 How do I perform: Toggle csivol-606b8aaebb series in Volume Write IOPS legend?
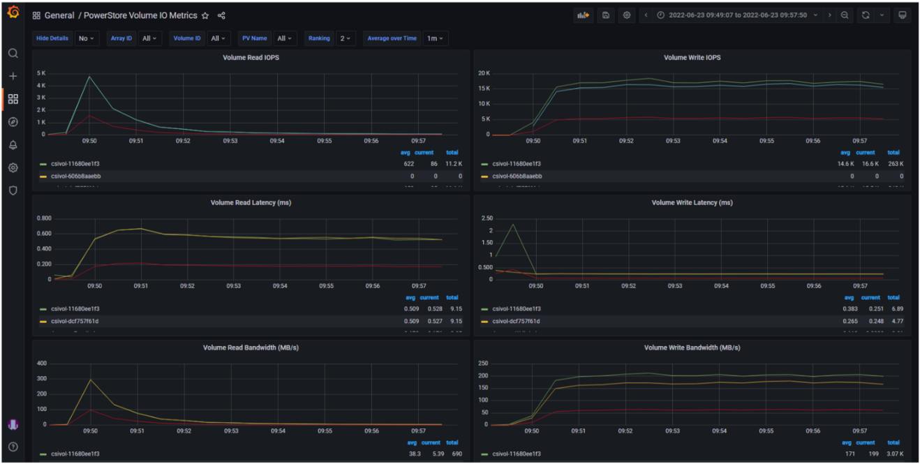pyautogui.click(x=517, y=177)
